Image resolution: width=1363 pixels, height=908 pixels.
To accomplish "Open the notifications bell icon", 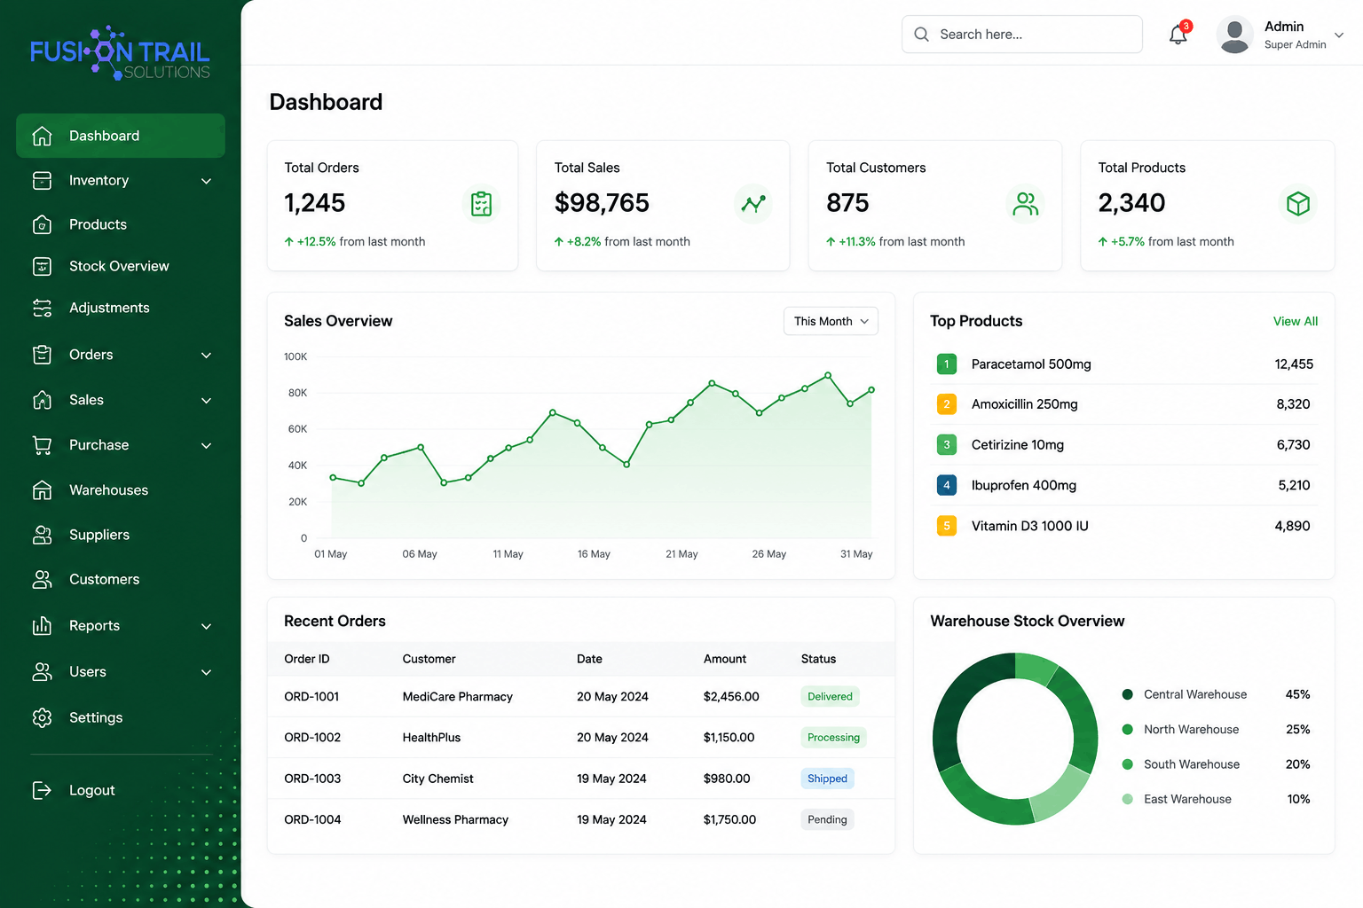I will [1178, 35].
